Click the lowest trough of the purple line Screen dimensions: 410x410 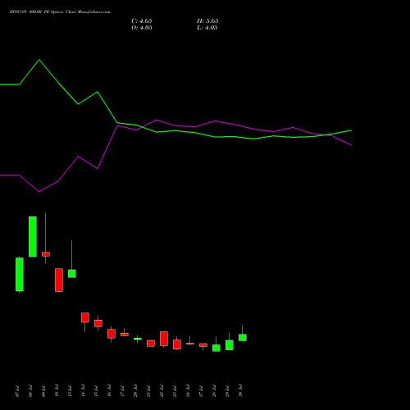point(39,192)
